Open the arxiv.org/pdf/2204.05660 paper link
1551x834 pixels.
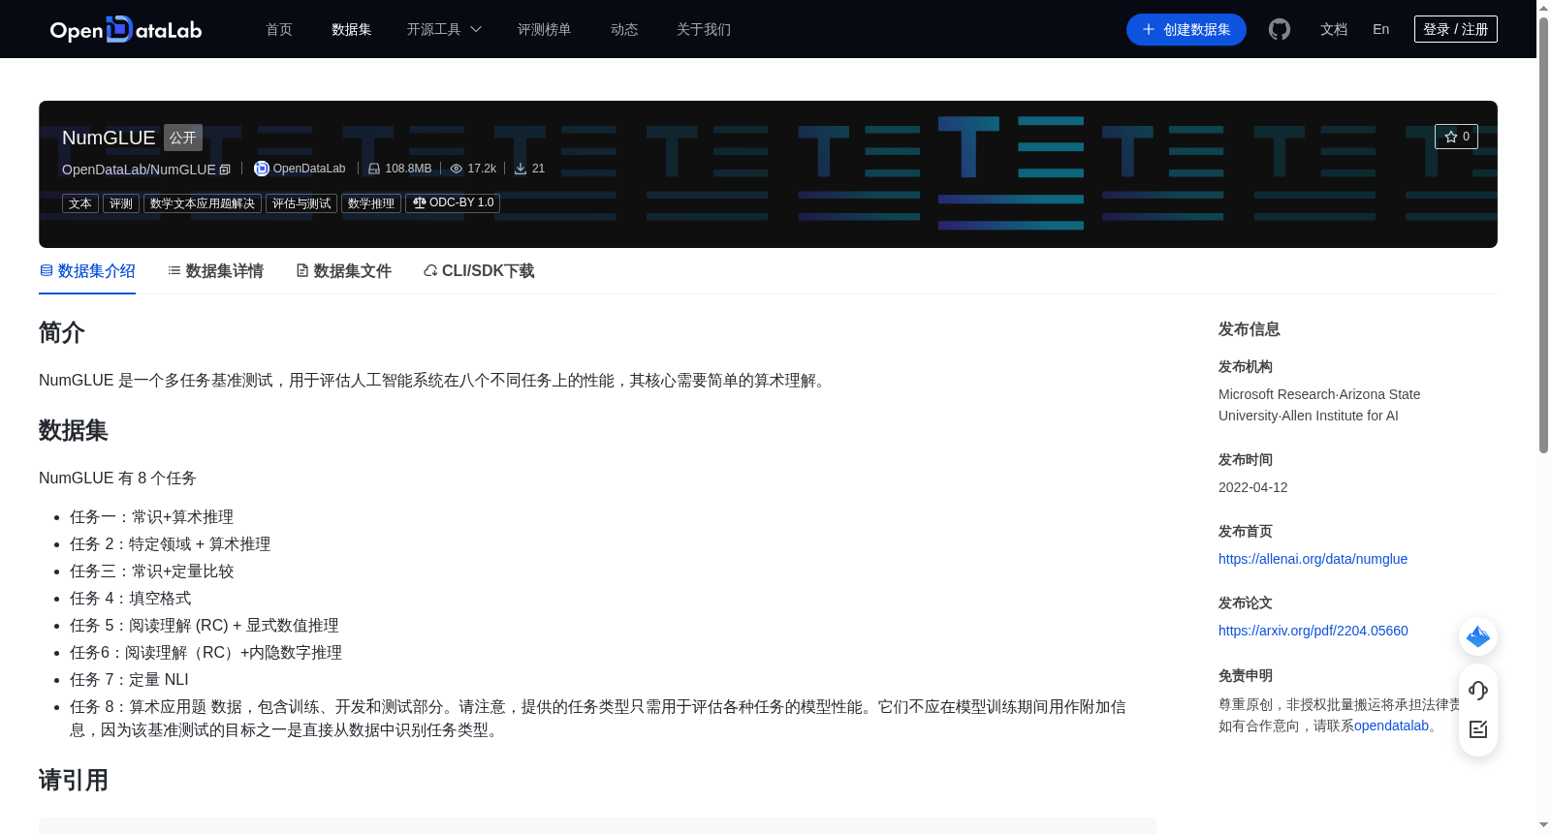tap(1314, 631)
